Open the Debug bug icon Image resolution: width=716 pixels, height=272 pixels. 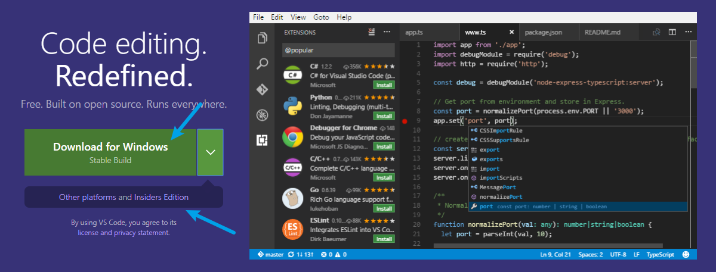(x=262, y=115)
